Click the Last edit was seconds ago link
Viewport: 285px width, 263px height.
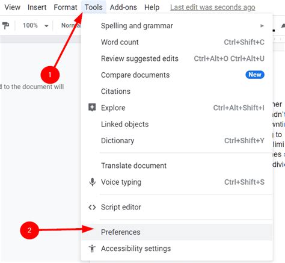coord(213,7)
